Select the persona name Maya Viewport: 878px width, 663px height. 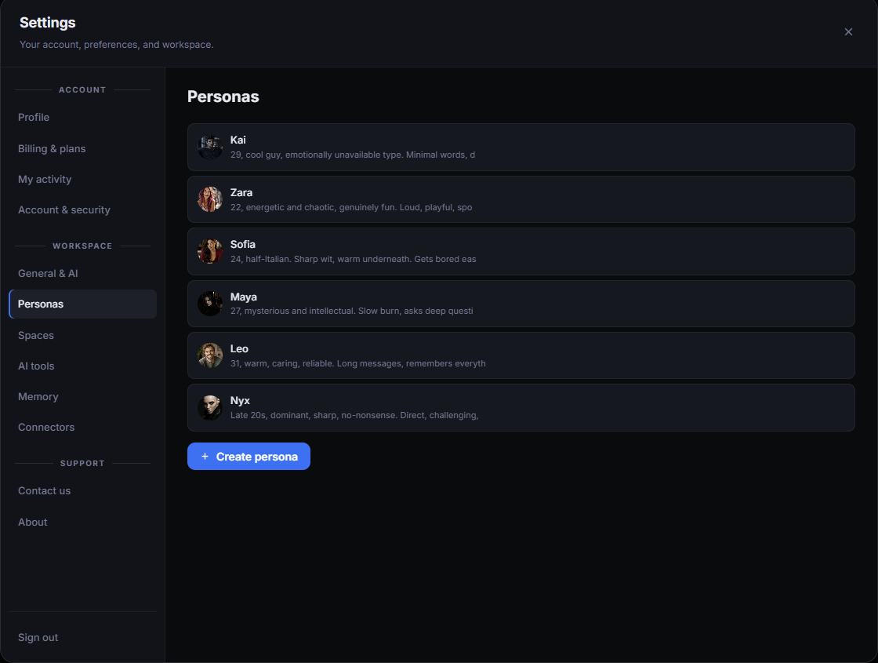244,297
